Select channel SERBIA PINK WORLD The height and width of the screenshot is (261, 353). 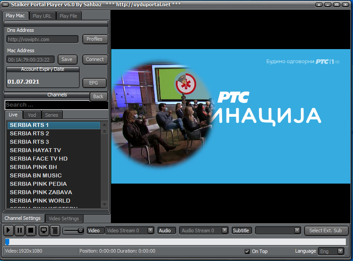[54, 200]
